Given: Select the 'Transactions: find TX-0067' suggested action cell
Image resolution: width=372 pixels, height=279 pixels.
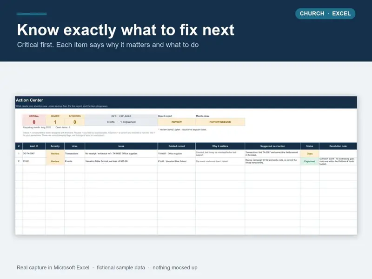Looking at the screenshot, I should [x=272, y=153].
